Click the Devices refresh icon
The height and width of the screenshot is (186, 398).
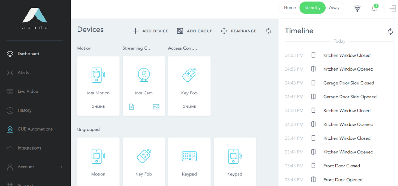coord(268,31)
